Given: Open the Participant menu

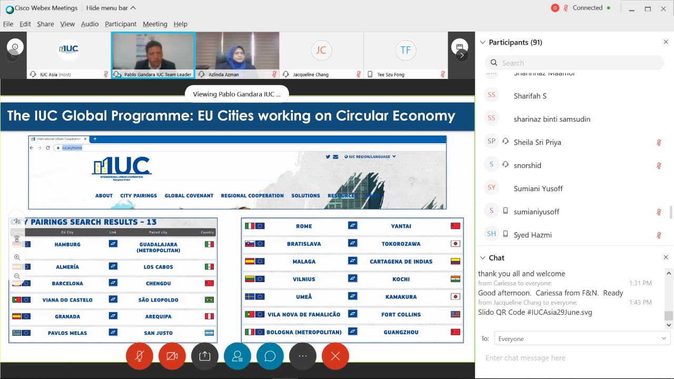Looking at the screenshot, I should [x=121, y=24].
